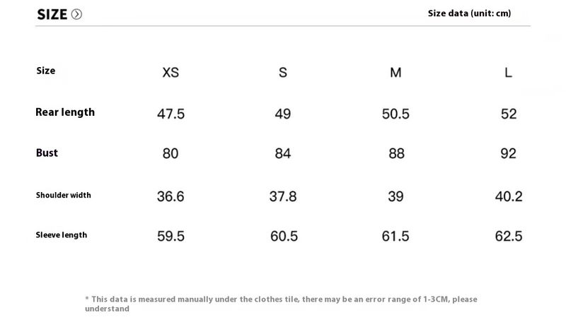Click the 47.5 rear length value
This screenshot has width=566, height=334.
point(171,114)
